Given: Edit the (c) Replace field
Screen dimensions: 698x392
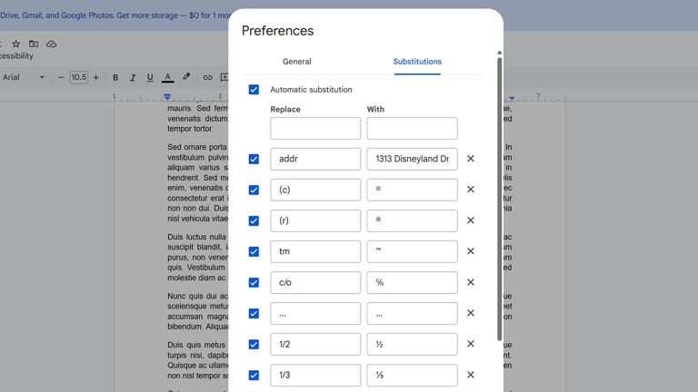Looking at the screenshot, I should (315, 190).
